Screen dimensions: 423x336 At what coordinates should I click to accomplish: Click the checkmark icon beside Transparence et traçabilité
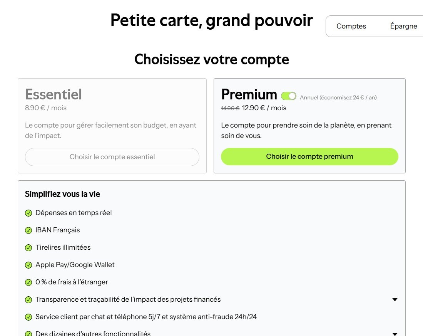tap(28, 299)
